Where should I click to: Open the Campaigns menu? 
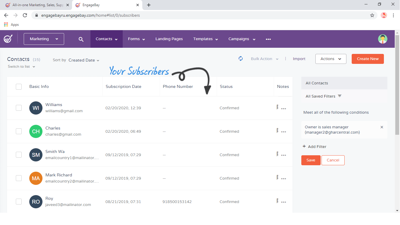[x=242, y=39]
